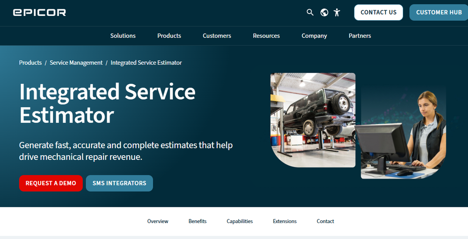Open the globe language selector icon
The height and width of the screenshot is (239, 468).
pyautogui.click(x=324, y=12)
